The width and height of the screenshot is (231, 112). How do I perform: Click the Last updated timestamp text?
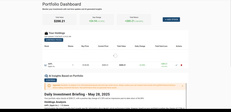click(58, 36)
